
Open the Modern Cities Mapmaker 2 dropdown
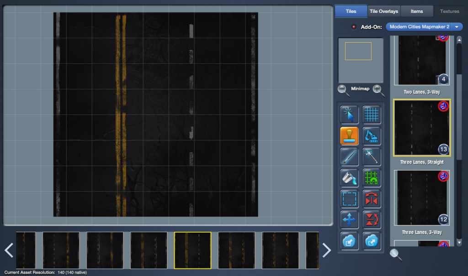[x=424, y=27]
